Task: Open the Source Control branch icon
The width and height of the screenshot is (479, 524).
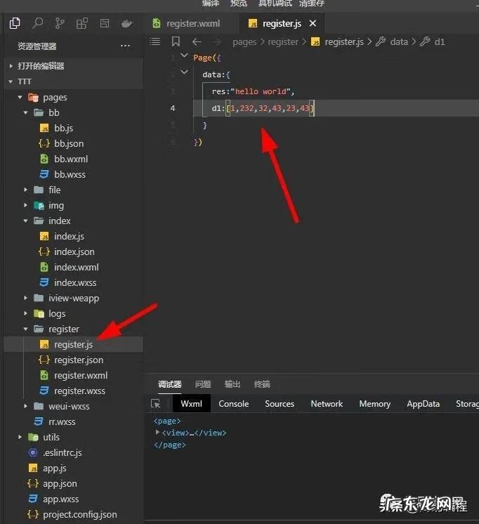Action: [60, 23]
